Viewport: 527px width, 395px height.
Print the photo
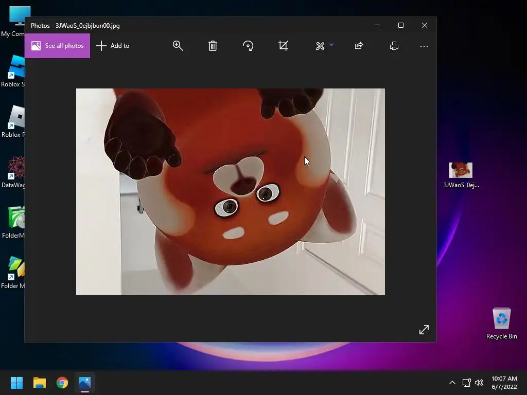tap(394, 46)
